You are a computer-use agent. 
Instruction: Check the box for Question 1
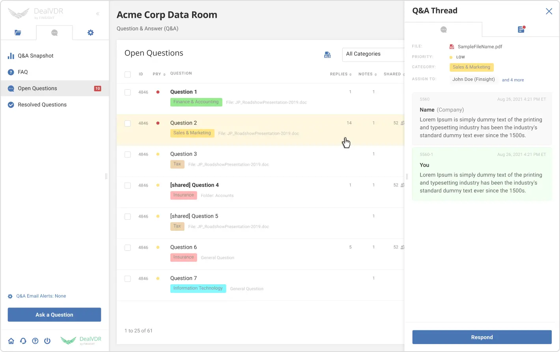[128, 93]
